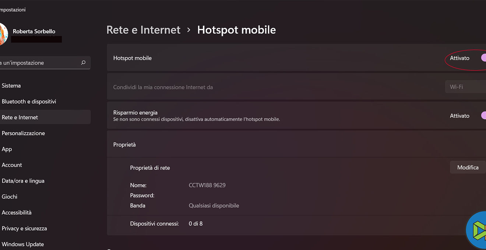
Task: Click Modifica for network properties
Action: (x=468, y=167)
